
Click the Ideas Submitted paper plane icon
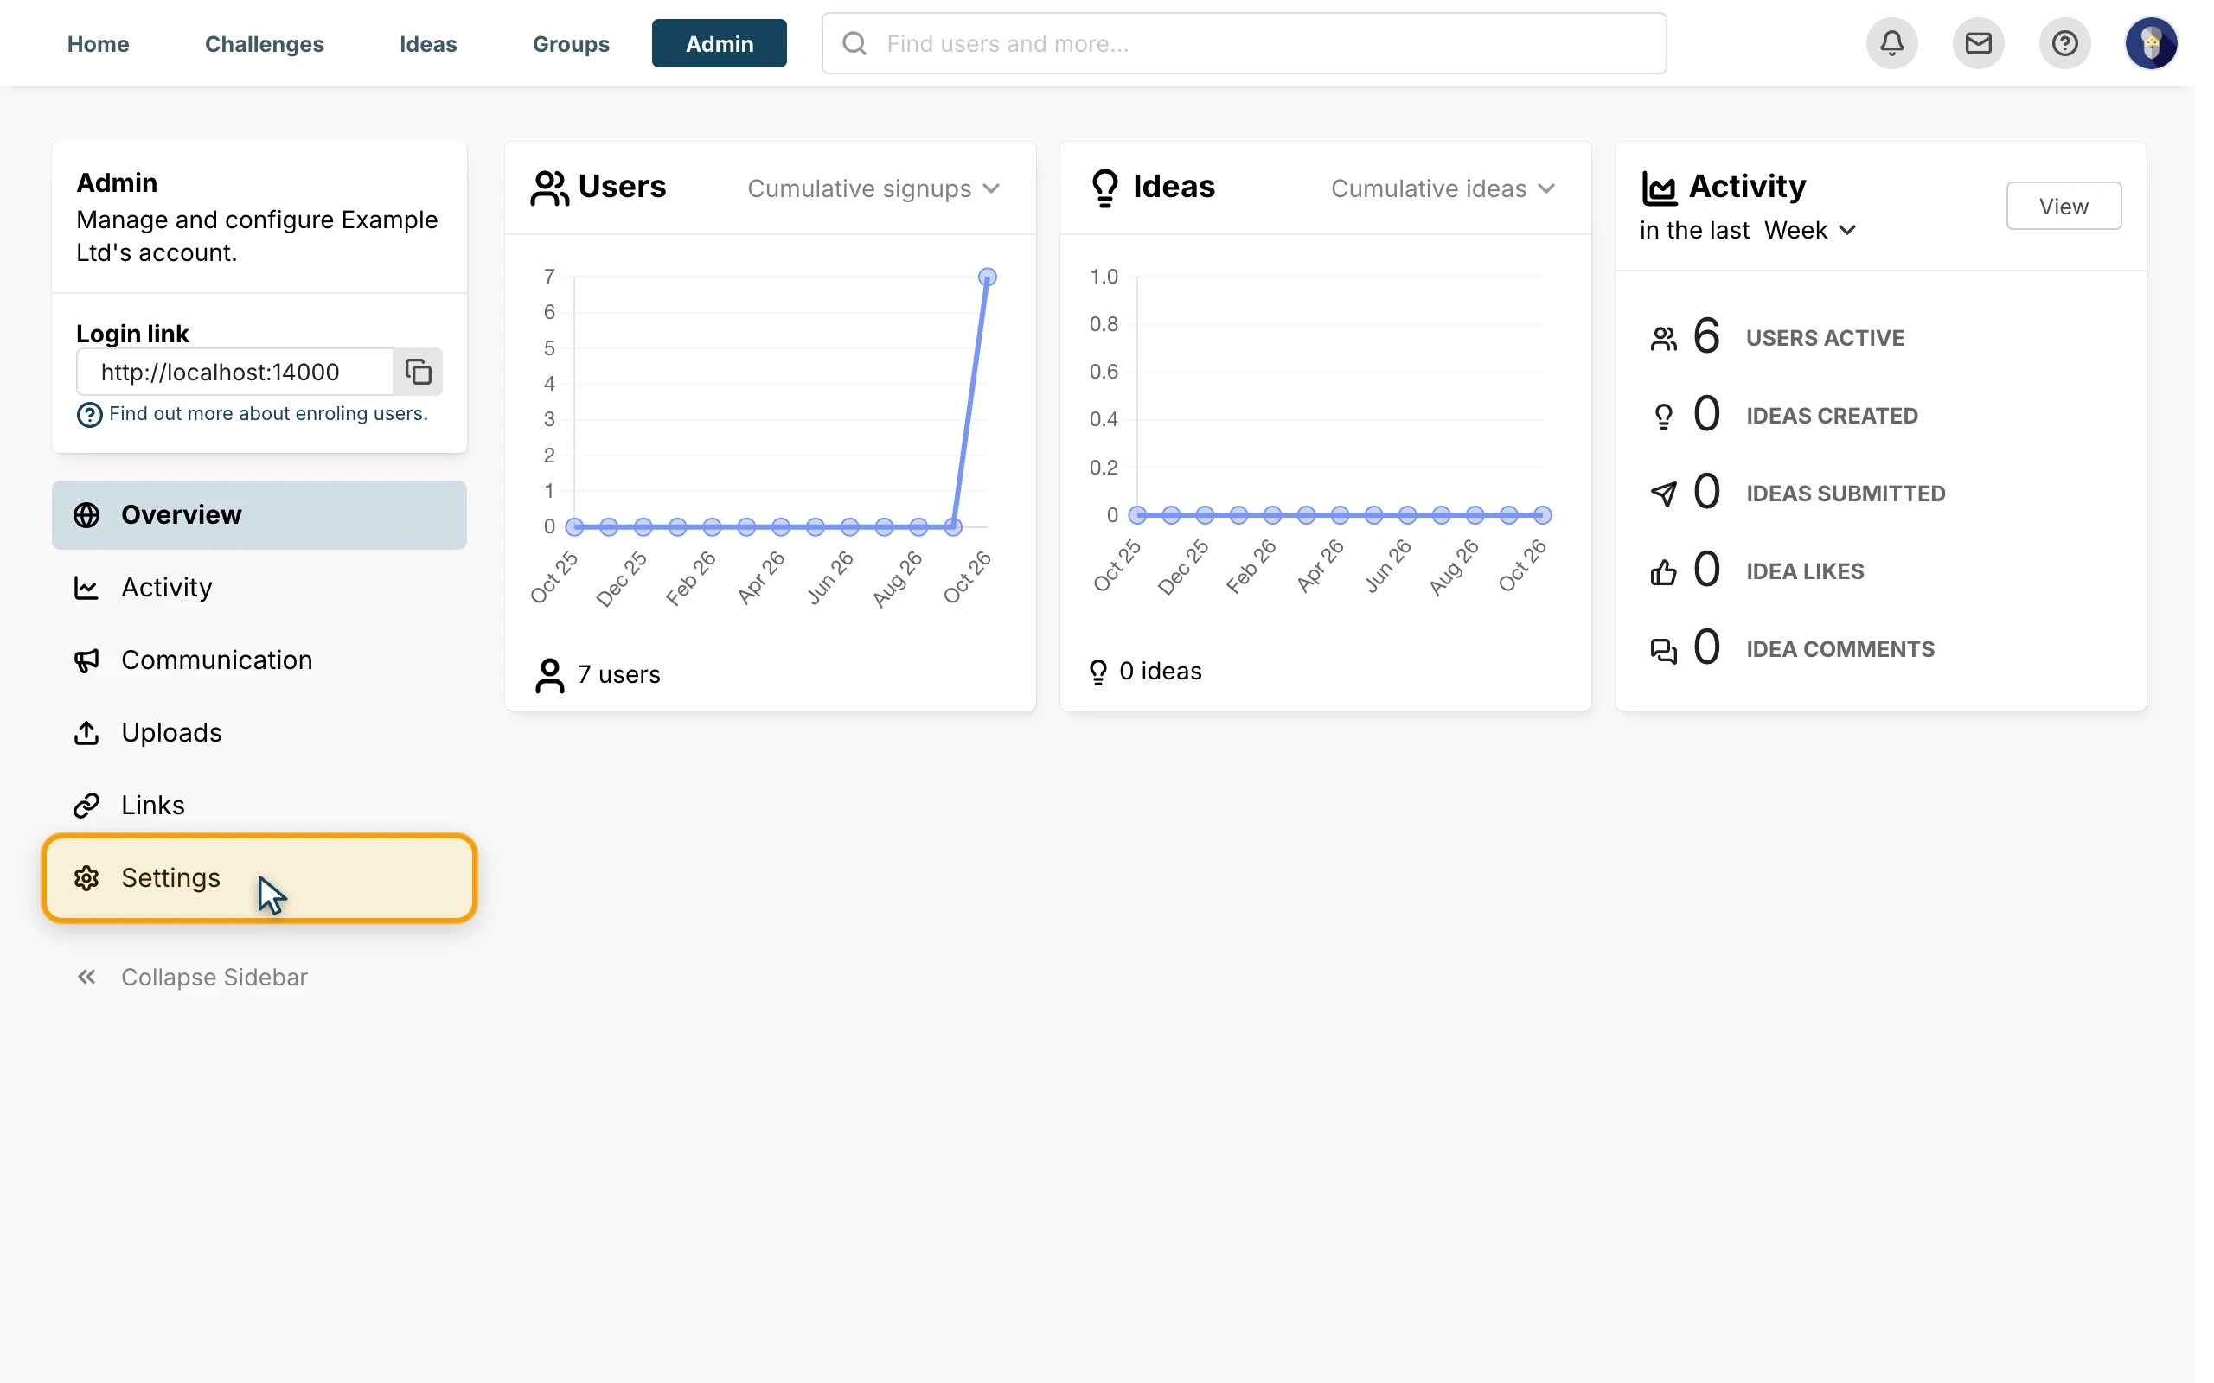click(1663, 494)
